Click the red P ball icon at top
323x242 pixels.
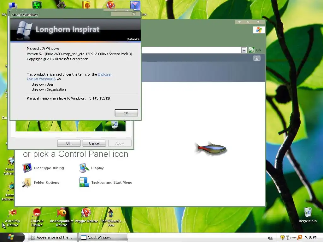[111, 4]
